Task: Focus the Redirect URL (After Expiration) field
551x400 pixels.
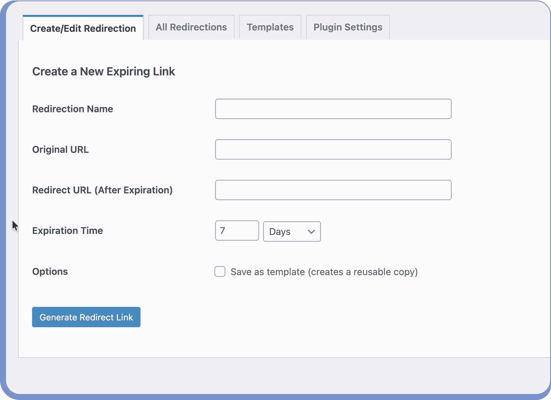Action: pyautogui.click(x=333, y=190)
